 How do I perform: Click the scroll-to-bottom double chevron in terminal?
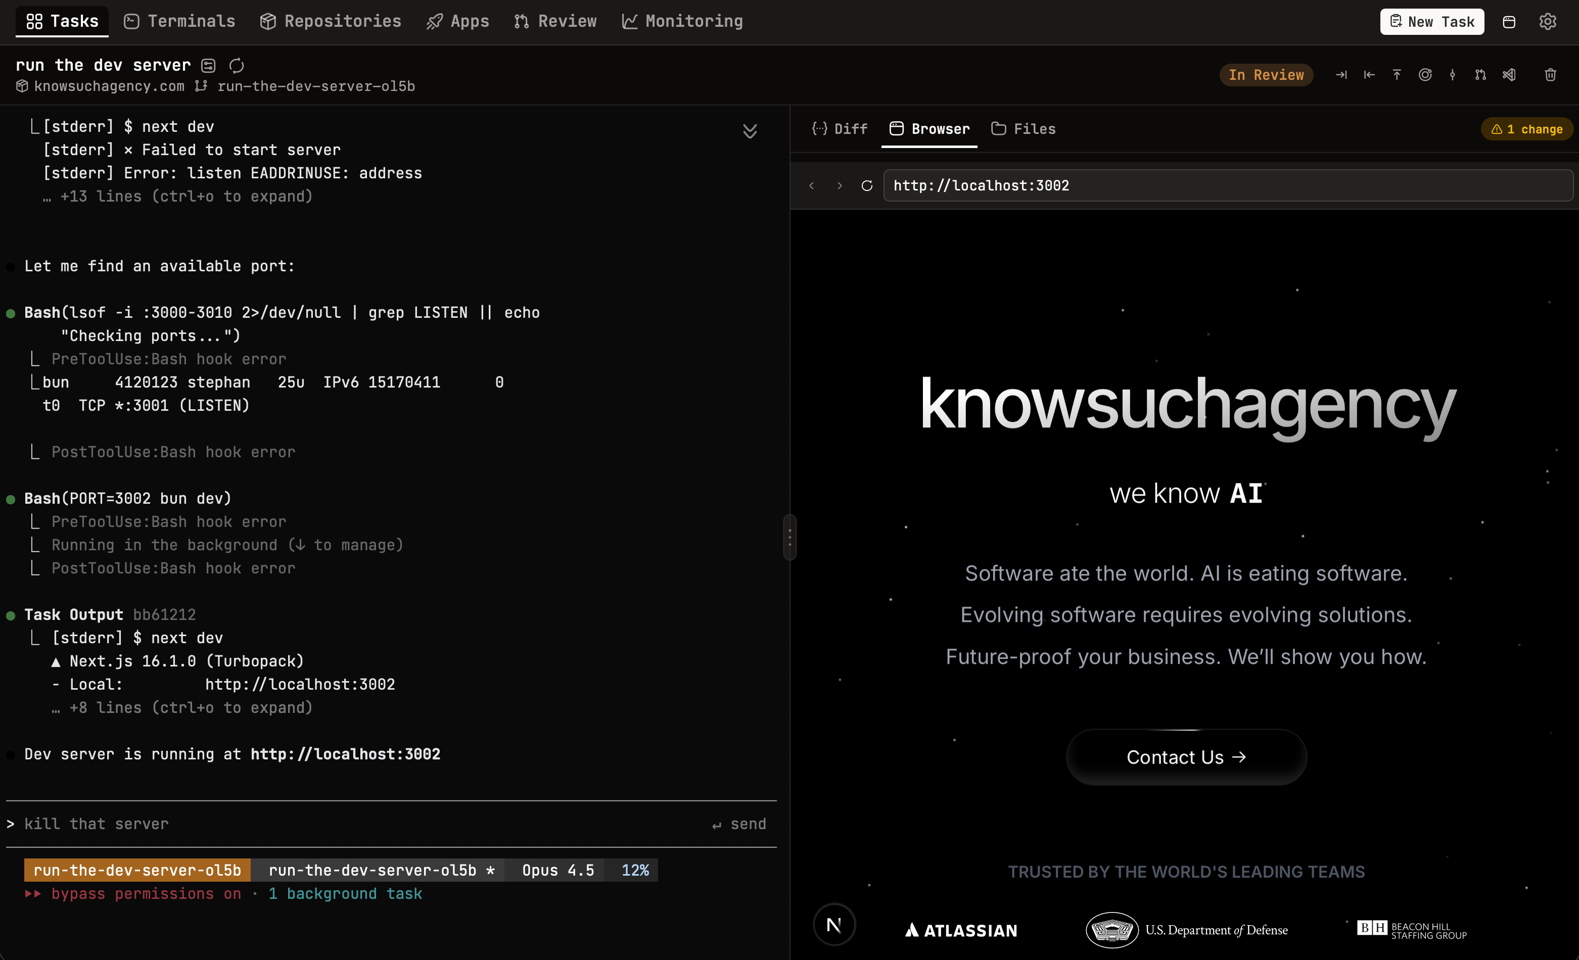[x=750, y=131]
